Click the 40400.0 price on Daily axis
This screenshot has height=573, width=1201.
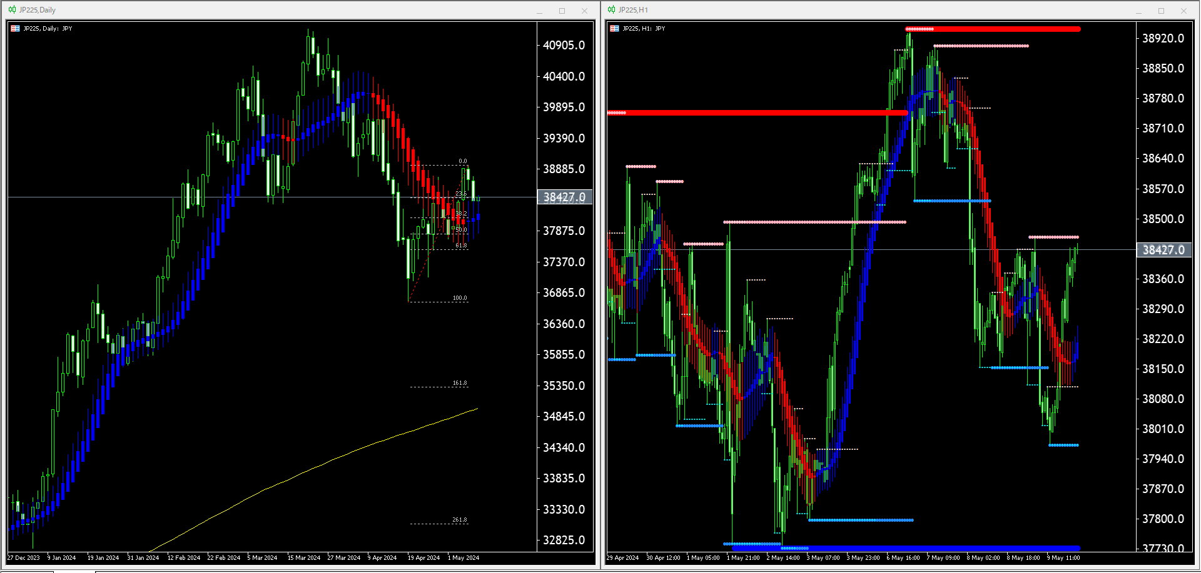point(564,76)
